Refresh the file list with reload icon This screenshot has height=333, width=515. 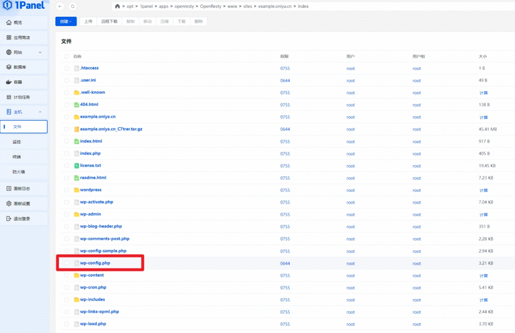[73, 6]
